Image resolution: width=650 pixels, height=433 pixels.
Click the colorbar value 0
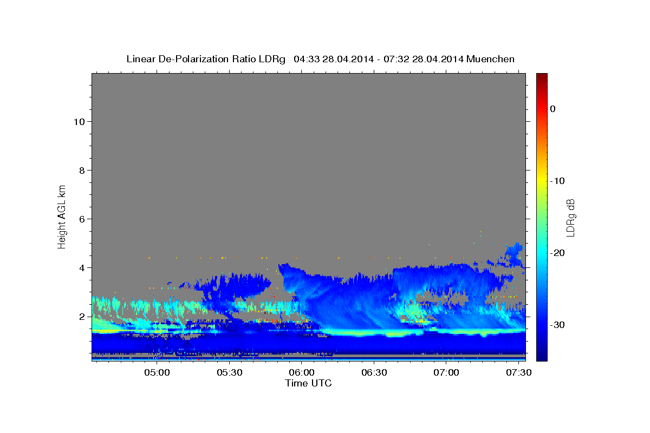point(553,109)
